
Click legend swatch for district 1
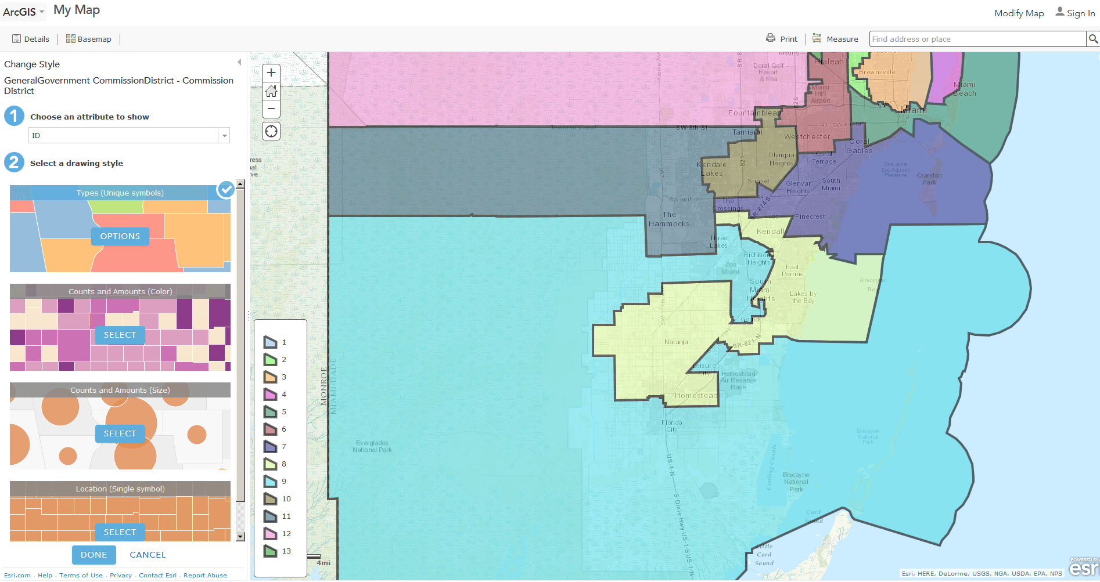[270, 342]
